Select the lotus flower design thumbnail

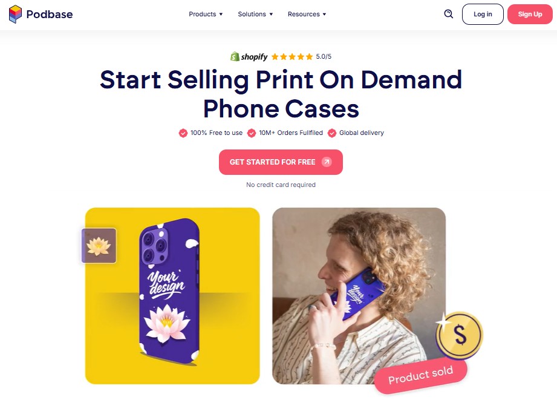[99, 246]
